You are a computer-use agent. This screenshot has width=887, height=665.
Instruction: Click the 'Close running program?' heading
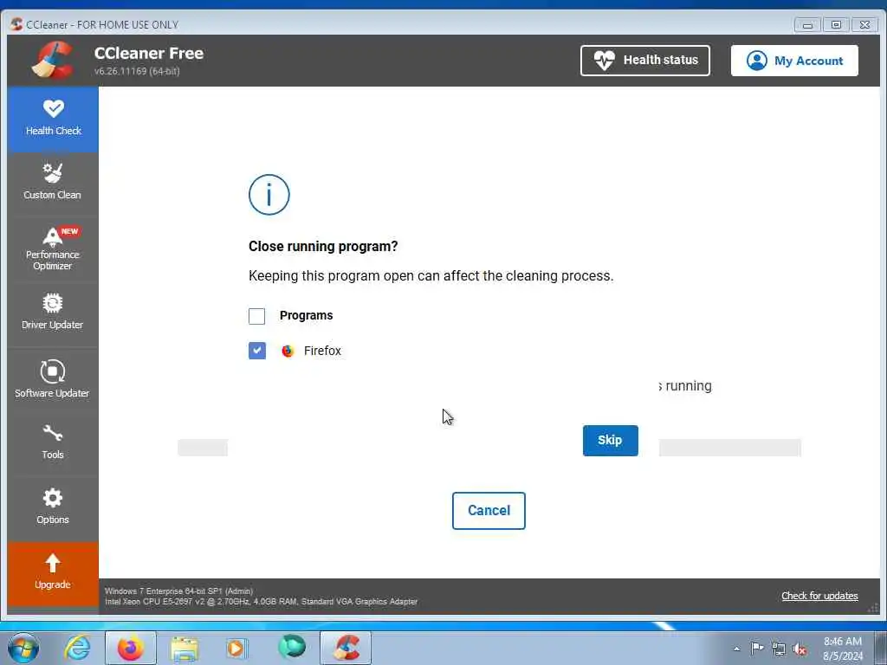(323, 247)
